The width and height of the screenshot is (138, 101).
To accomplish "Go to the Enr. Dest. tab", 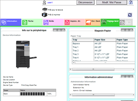I will point(93,22).
